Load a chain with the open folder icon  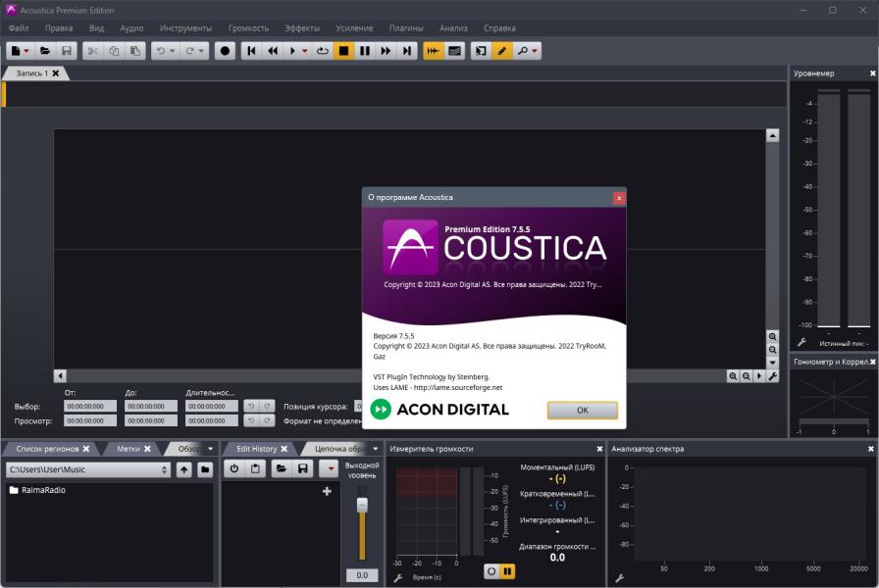282,468
